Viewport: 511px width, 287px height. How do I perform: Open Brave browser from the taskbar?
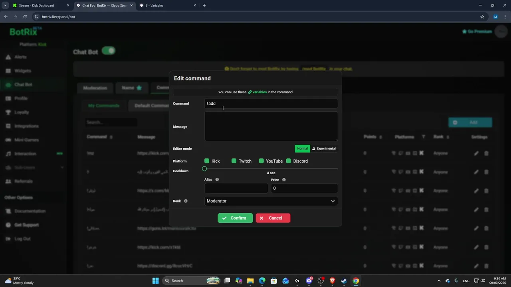pyautogui.click(x=332, y=281)
